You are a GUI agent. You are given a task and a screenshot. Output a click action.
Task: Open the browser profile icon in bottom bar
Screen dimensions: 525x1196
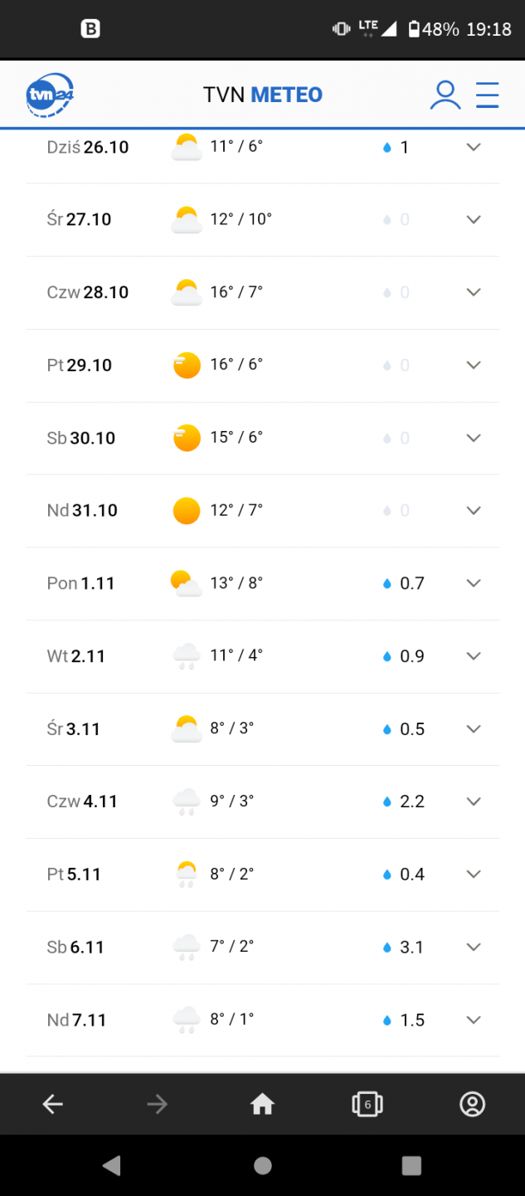tap(472, 1104)
